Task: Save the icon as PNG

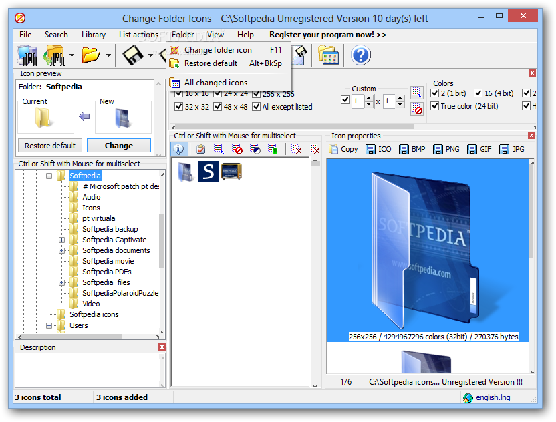Action: click(446, 149)
